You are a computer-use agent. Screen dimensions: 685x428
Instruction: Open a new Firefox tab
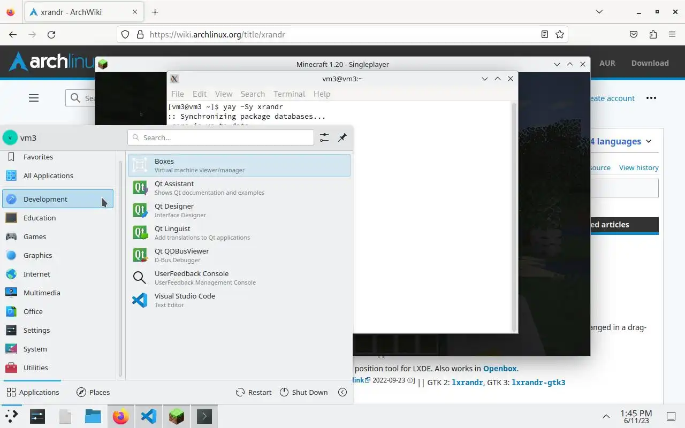coord(155,12)
